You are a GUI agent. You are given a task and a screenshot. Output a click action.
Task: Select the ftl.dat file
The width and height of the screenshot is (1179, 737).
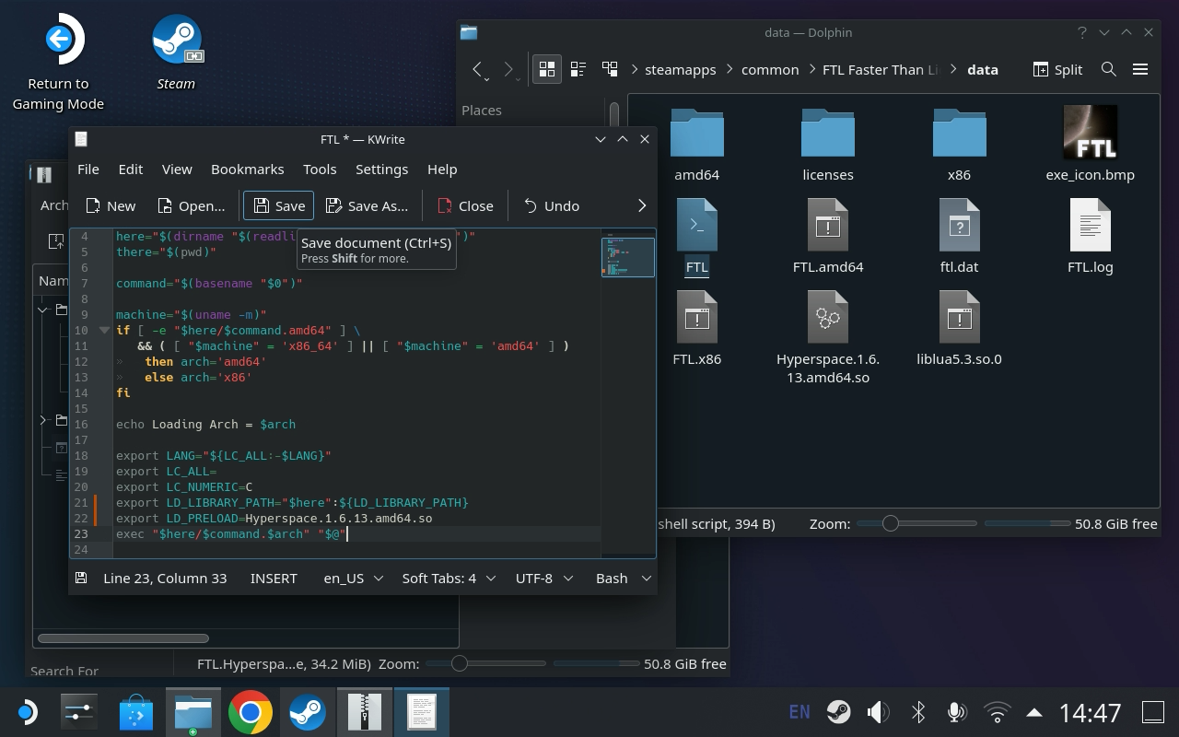click(x=959, y=238)
